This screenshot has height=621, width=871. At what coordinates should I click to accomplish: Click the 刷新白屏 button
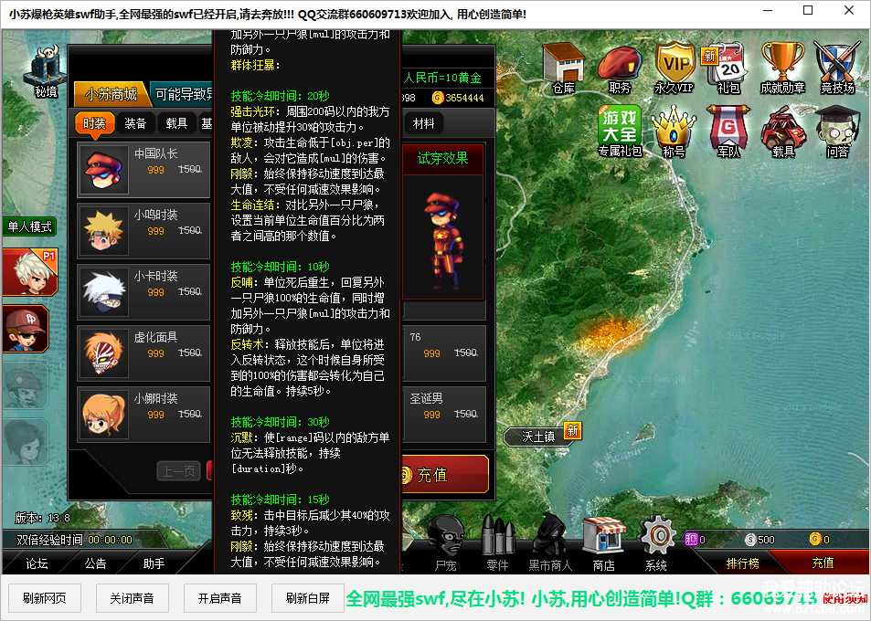(x=308, y=598)
